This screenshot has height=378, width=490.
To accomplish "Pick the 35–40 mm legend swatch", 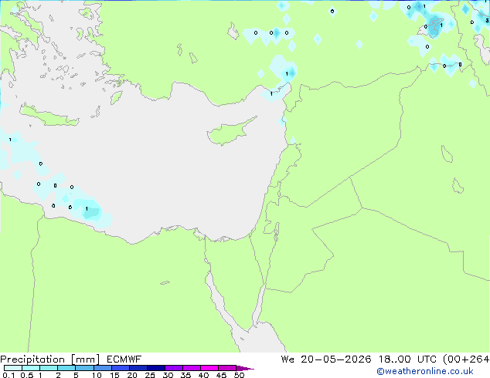I will (192, 368).
